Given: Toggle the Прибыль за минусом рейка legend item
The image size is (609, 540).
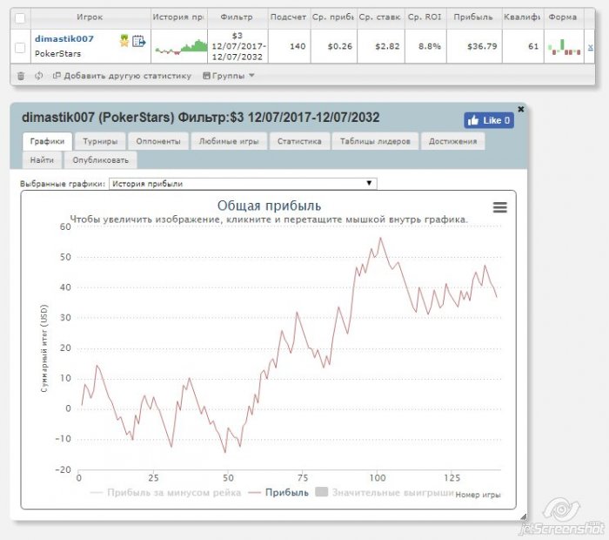Looking at the screenshot, I should point(164,492).
